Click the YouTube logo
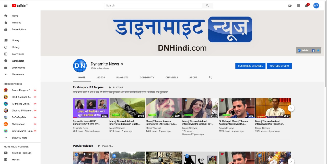This screenshot has width=327, height=164. tap(19, 5)
